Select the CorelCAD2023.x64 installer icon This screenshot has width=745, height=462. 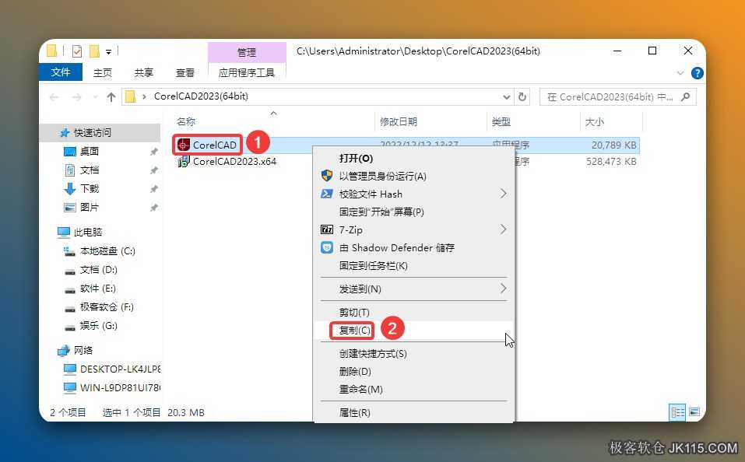pos(184,162)
